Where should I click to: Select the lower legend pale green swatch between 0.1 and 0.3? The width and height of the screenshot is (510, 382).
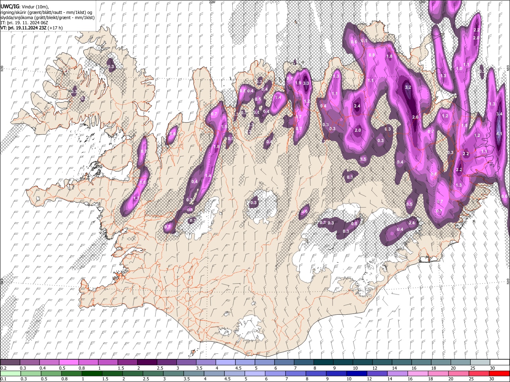coord(11,373)
